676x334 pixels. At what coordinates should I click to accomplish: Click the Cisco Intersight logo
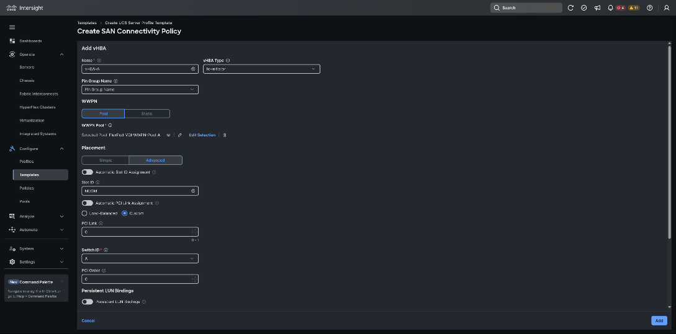point(25,8)
